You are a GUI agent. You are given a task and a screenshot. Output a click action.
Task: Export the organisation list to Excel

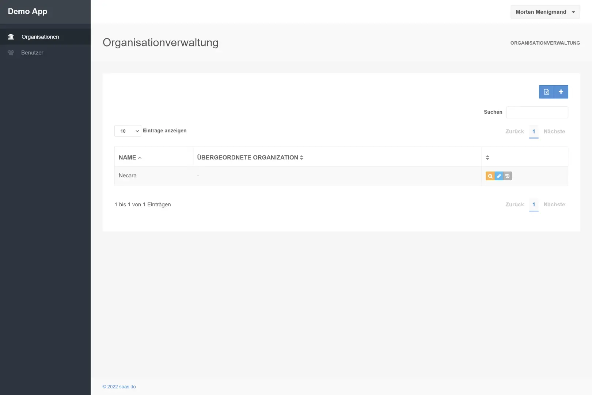tap(546, 92)
